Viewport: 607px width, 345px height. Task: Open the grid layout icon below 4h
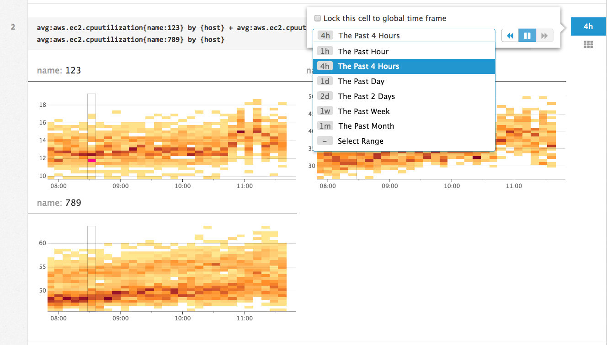click(x=588, y=44)
